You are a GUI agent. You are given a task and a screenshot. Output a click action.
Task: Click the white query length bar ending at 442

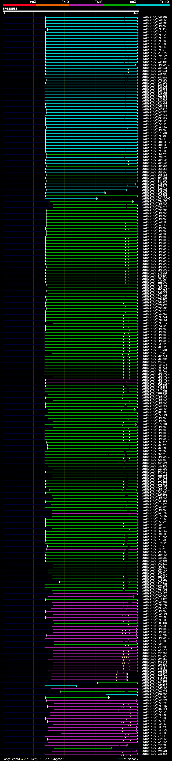(x=71, y=11)
